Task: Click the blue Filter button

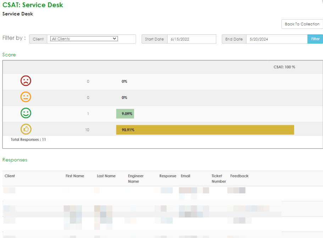Action: pos(315,39)
